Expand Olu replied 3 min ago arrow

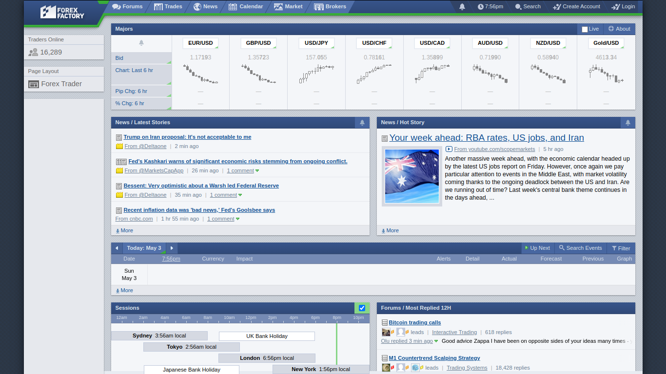[436, 341]
